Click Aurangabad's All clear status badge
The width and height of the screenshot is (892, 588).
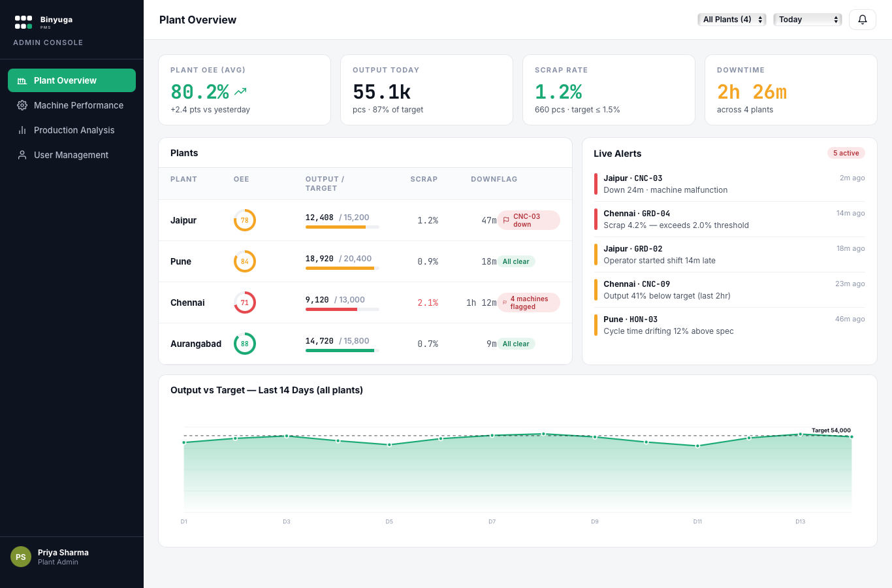point(517,344)
